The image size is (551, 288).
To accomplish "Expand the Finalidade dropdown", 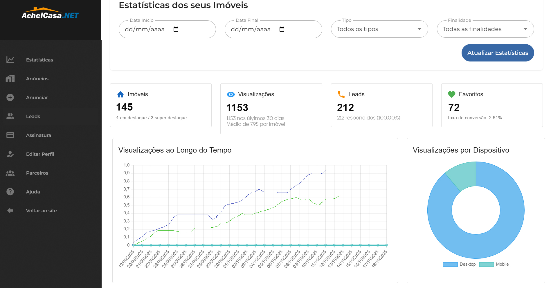I will point(485,29).
